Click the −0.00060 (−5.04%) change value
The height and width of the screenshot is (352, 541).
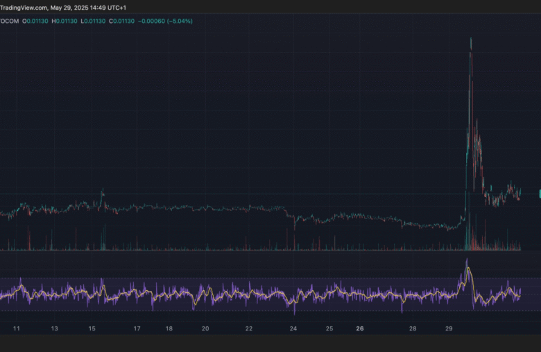[165, 21]
